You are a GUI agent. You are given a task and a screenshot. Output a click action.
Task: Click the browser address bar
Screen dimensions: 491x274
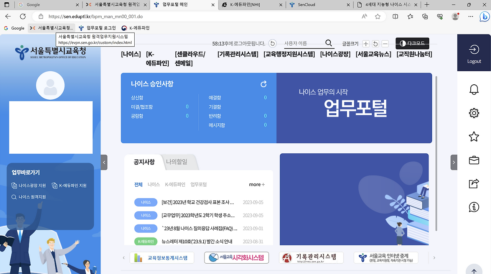tap(199, 16)
